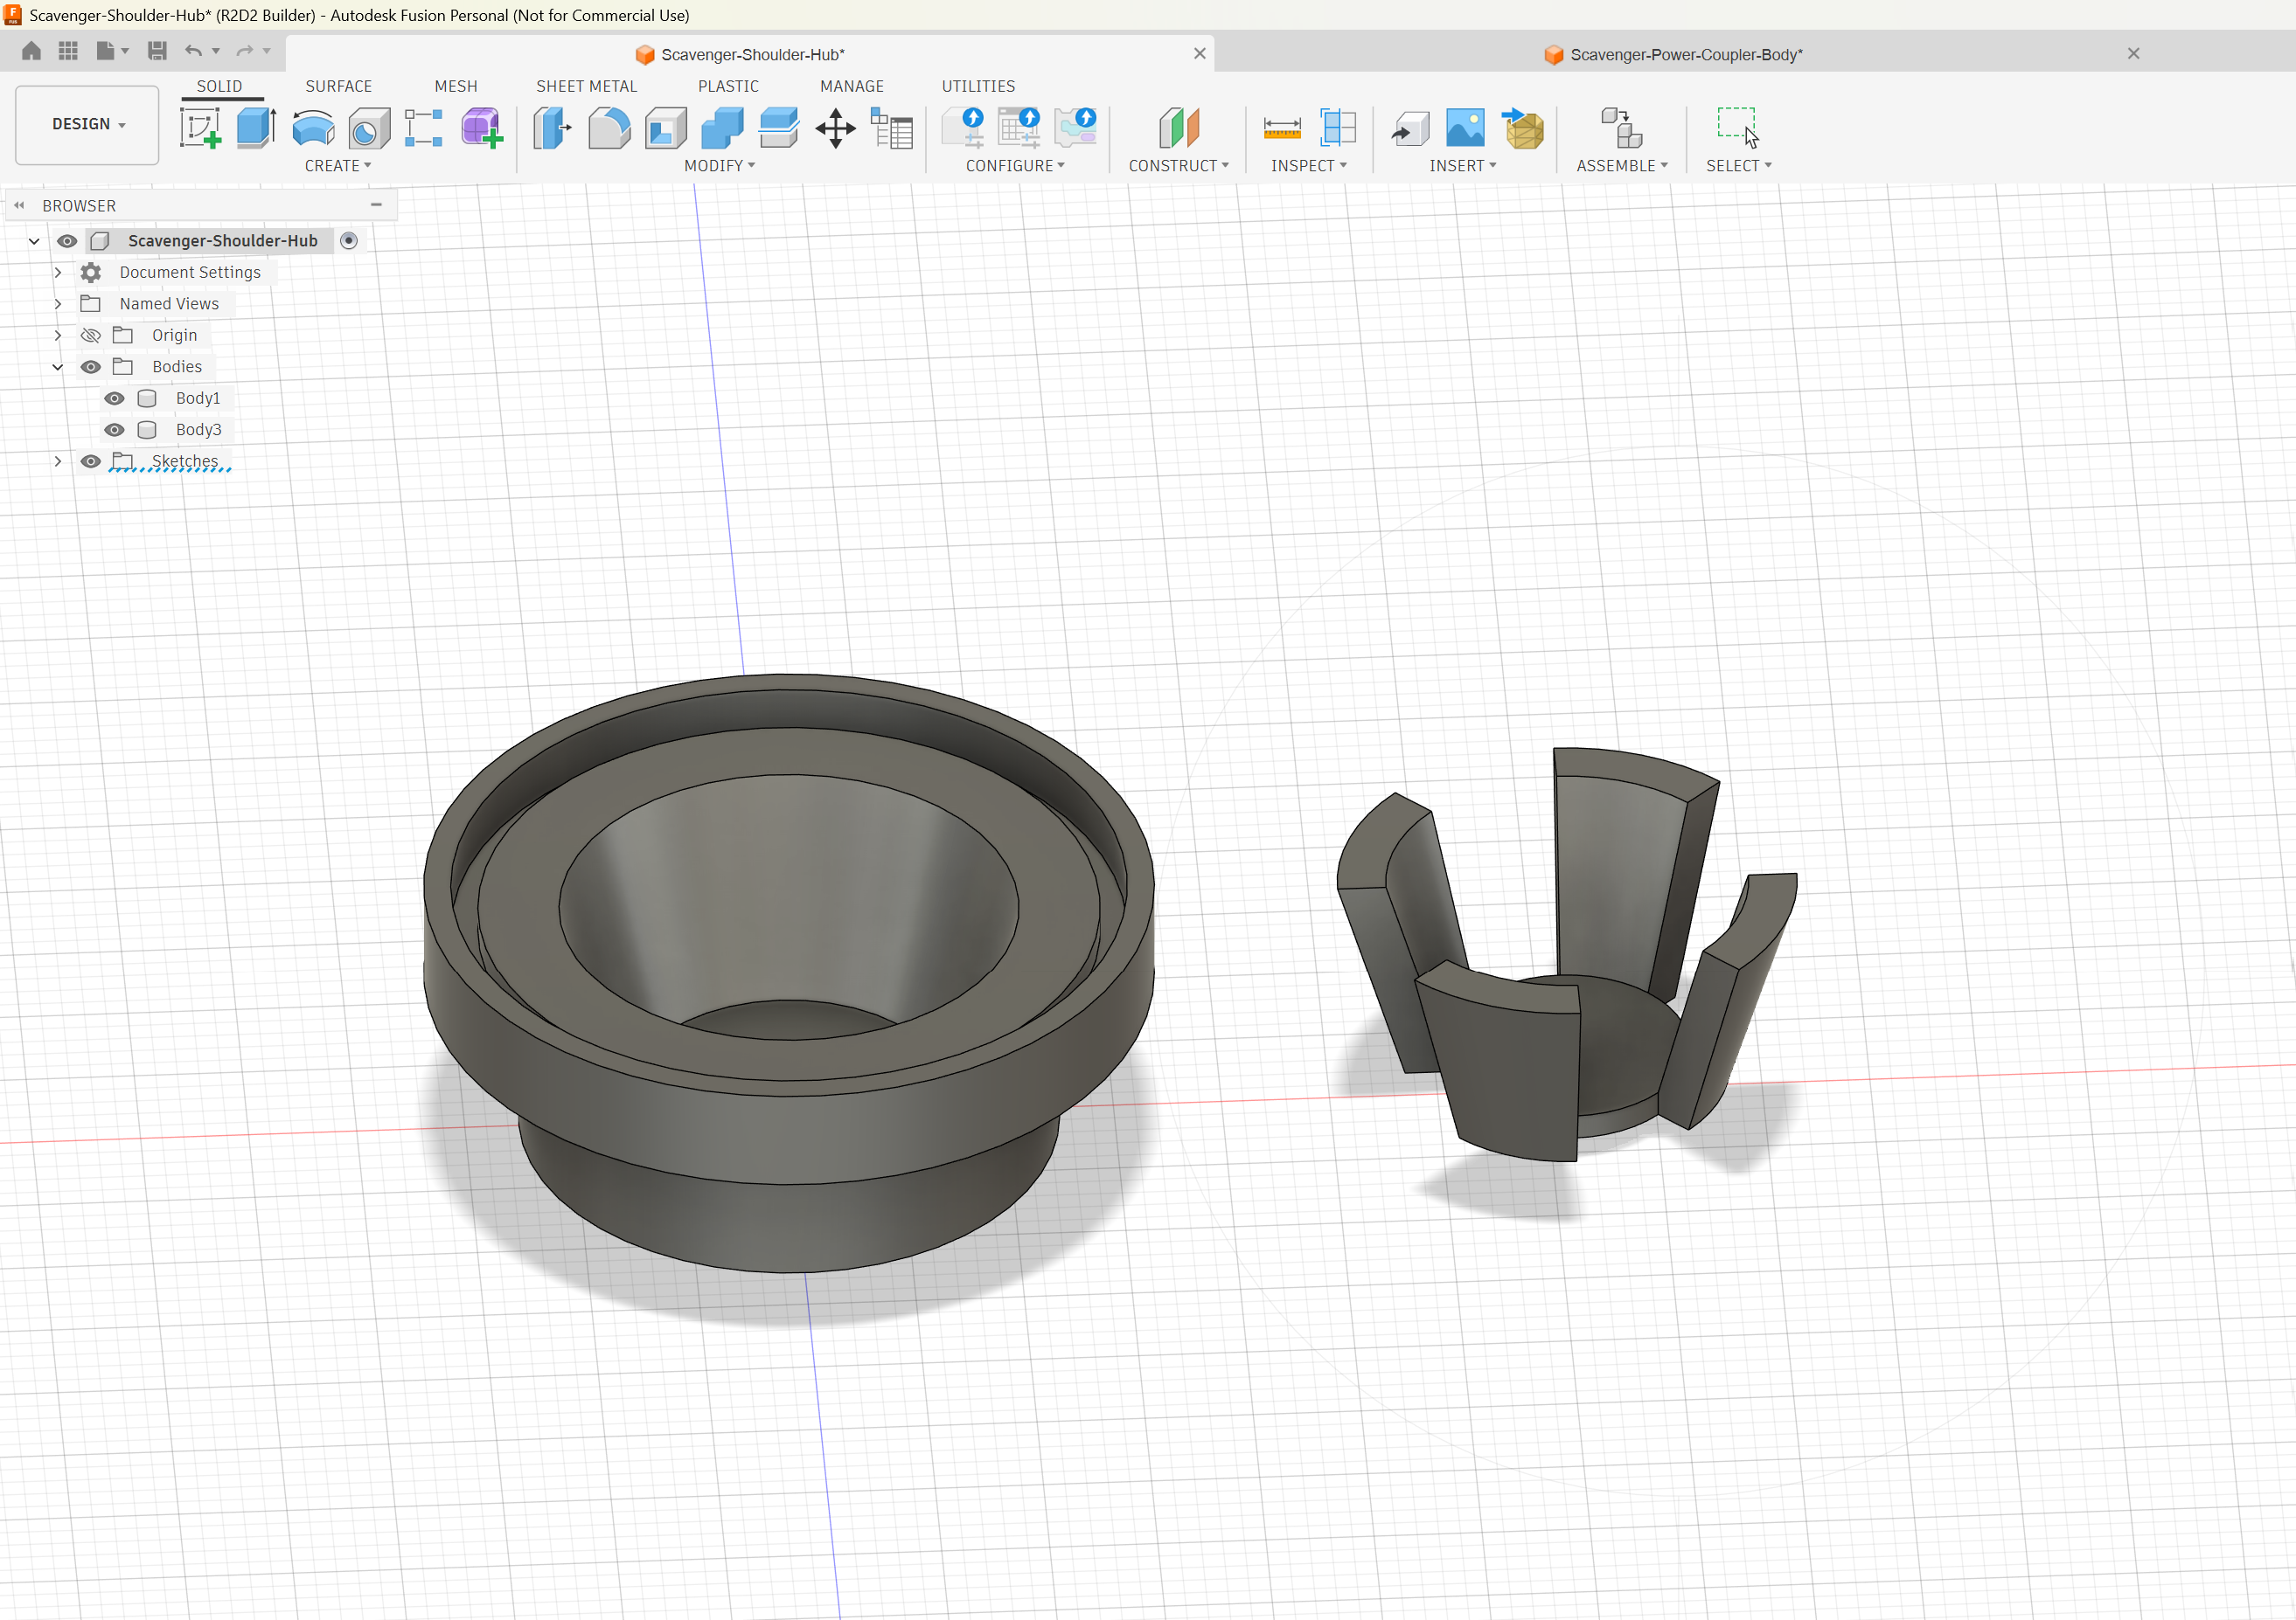Go to the Home data panel
Viewport: 2296px width, 1620px height.
coord(31,51)
